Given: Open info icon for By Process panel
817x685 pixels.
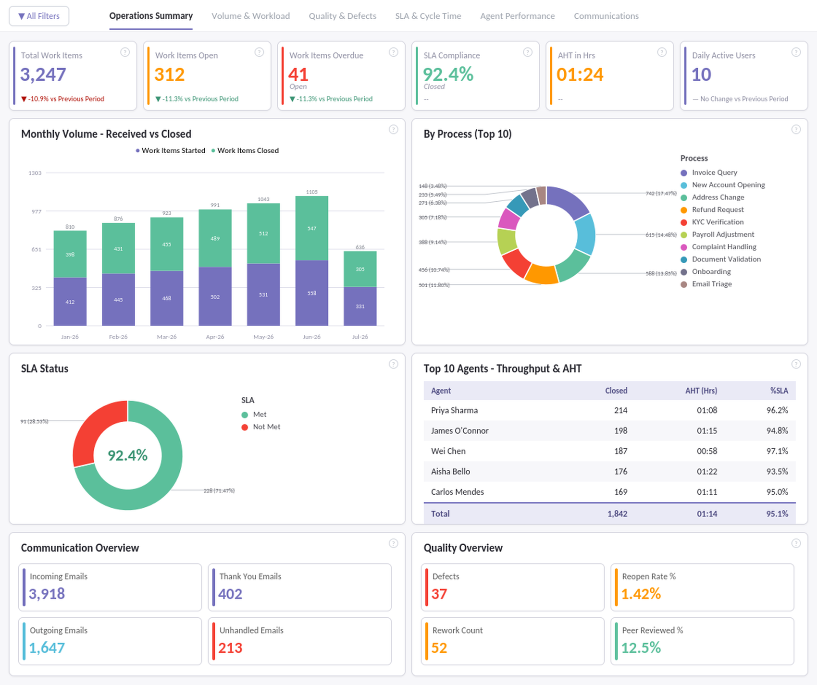Looking at the screenshot, I should pyautogui.click(x=796, y=130).
